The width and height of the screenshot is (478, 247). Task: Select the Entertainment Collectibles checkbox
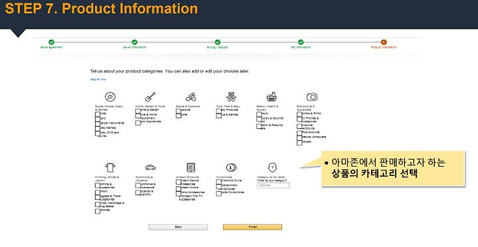pyautogui.click(x=218, y=187)
